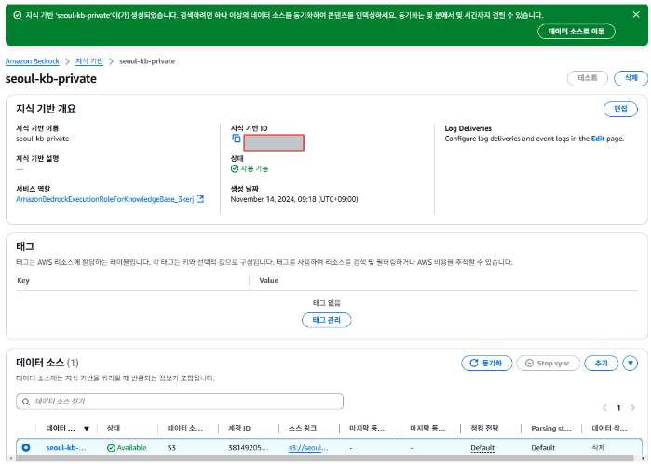This screenshot has width=651, height=464.
Task: Click the 38149205... account ID cell
Action: pos(249,448)
